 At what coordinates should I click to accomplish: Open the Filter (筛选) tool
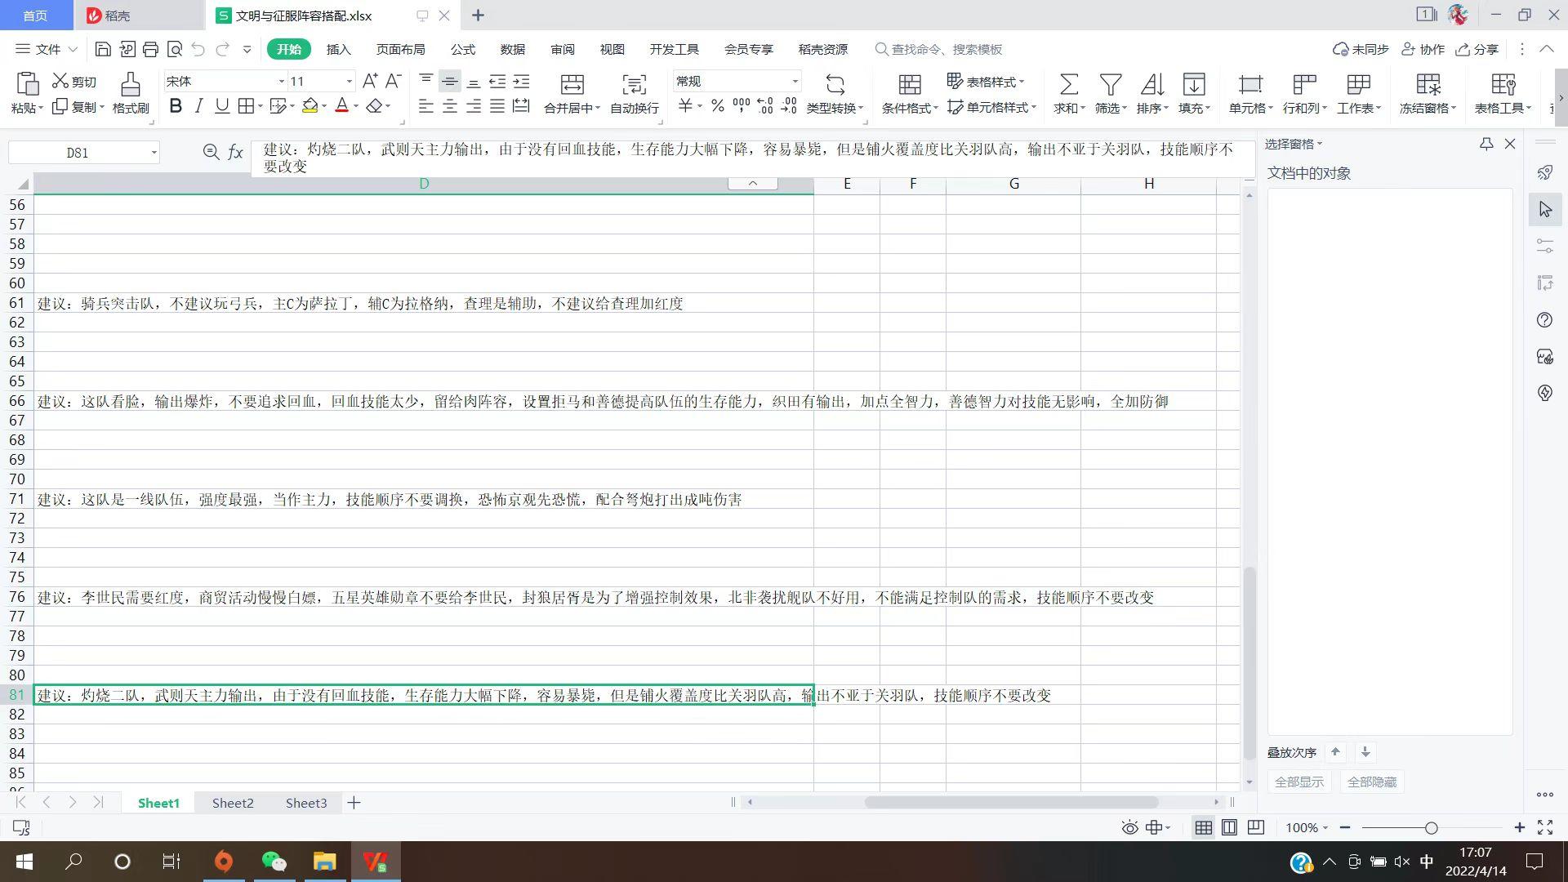coord(1110,84)
